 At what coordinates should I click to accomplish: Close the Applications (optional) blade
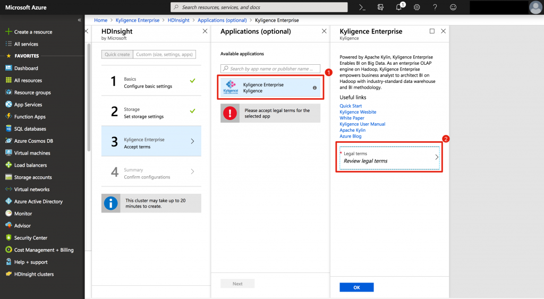[324, 31]
